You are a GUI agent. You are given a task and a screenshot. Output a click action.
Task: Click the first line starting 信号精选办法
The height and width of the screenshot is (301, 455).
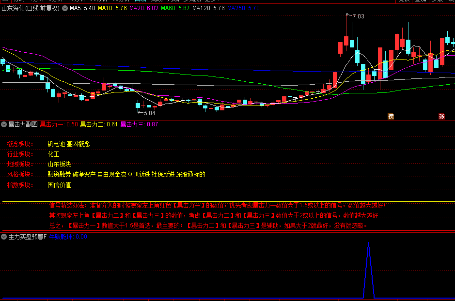(218, 205)
